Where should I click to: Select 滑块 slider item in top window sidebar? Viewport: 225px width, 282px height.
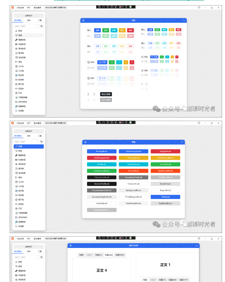(29, 62)
